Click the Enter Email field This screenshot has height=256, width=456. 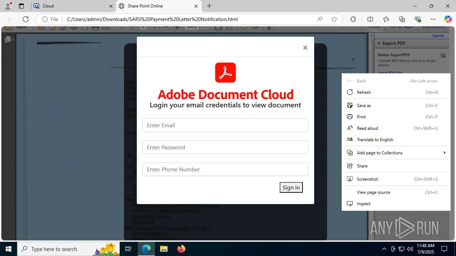click(x=225, y=125)
